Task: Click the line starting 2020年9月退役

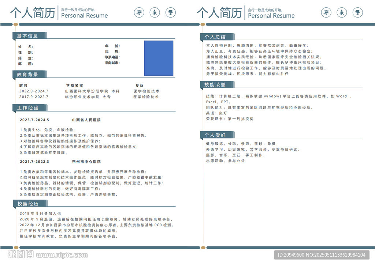Action: click(x=96, y=219)
